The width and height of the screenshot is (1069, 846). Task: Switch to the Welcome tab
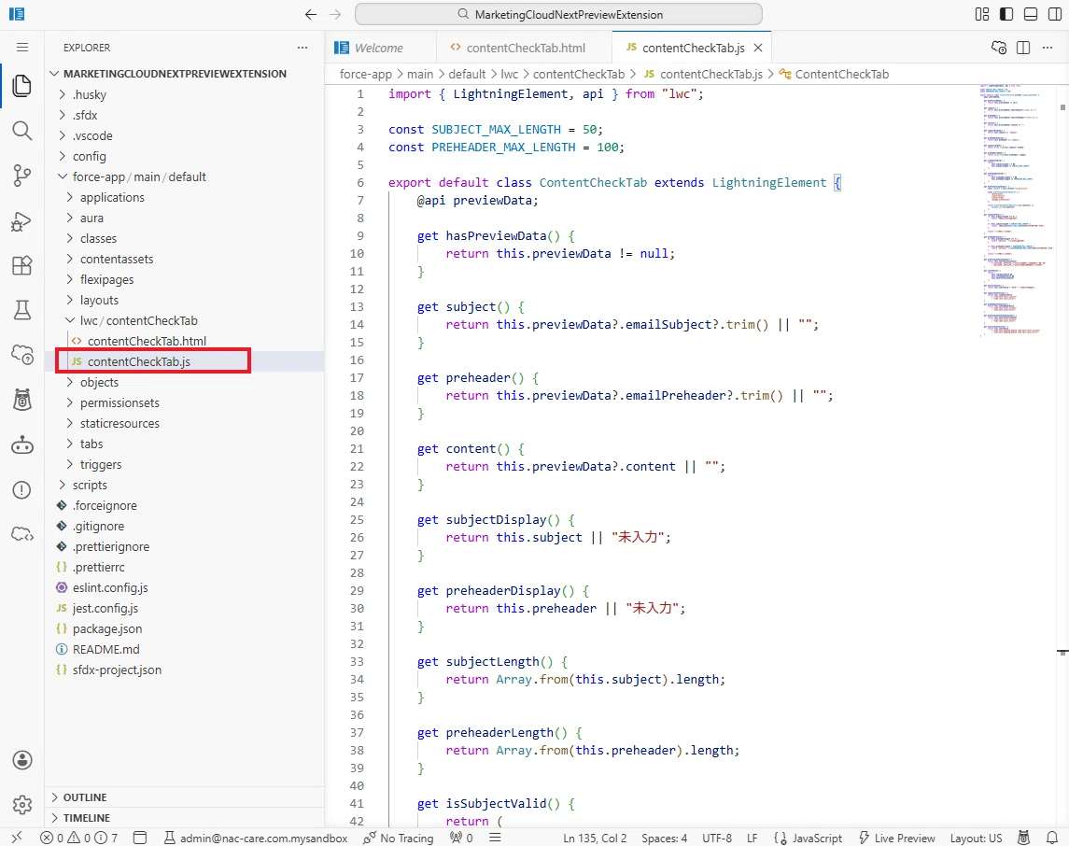tap(378, 48)
